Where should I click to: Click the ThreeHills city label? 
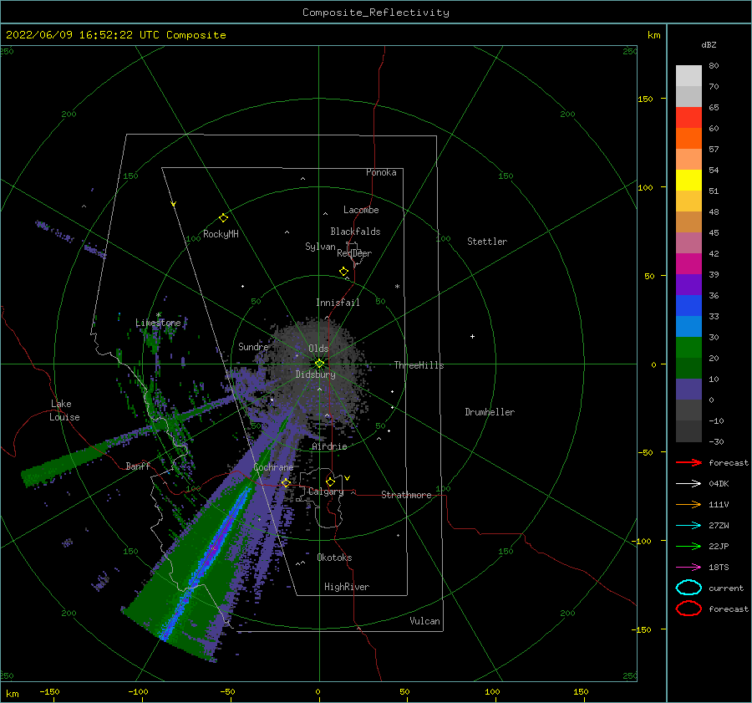pos(419,365)
